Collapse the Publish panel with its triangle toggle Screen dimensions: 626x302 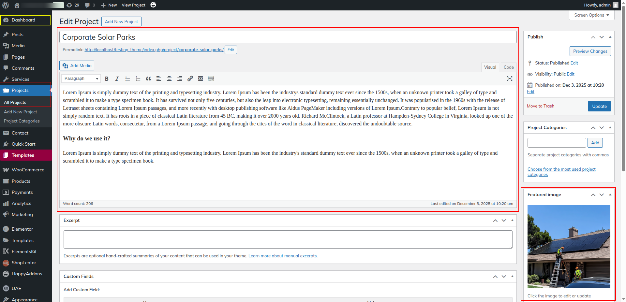610,37
